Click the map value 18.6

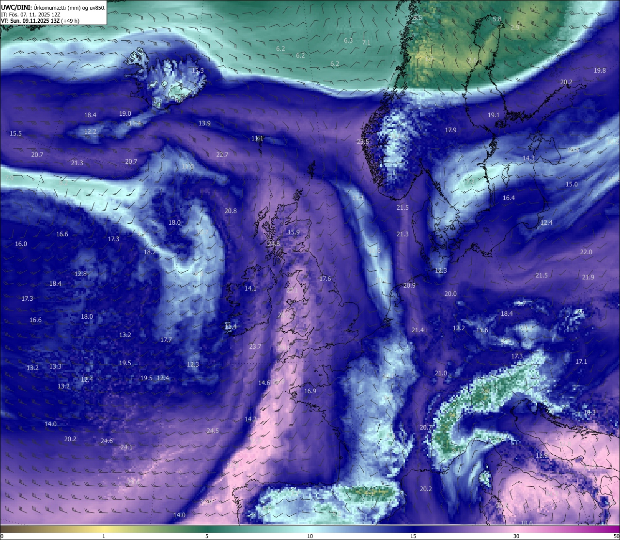coord(527,523)
